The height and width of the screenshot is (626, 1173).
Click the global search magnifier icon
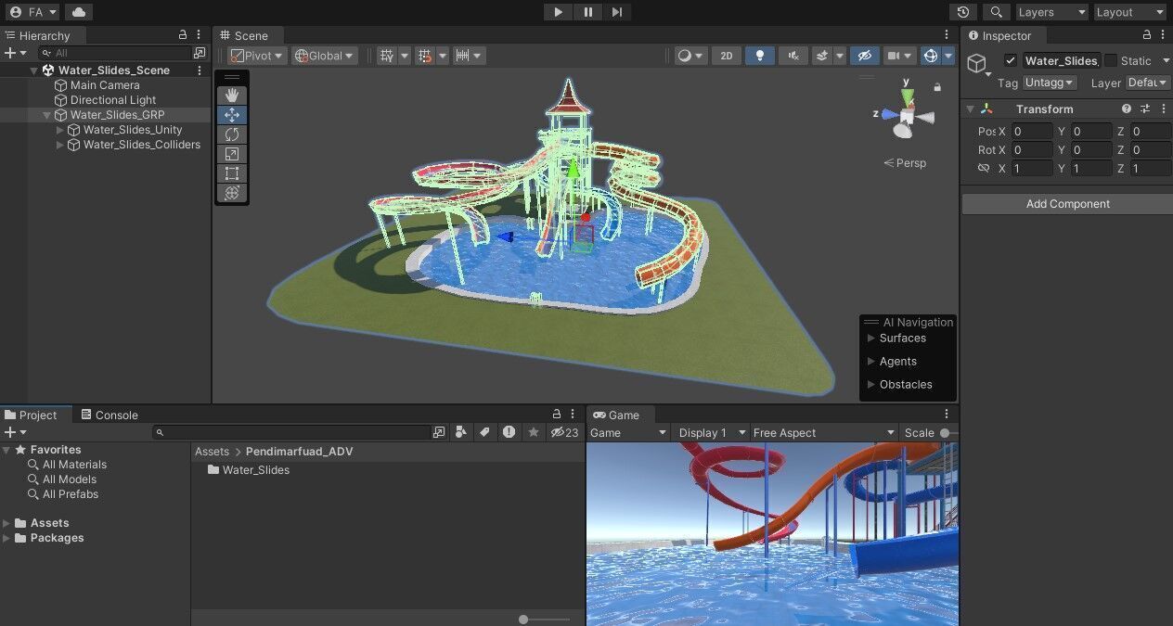click(996, 12)
